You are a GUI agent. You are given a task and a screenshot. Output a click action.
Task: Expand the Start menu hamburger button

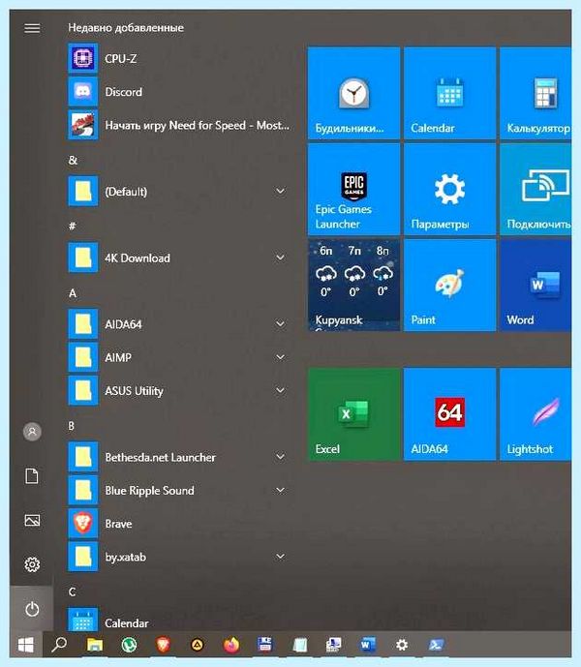pyautogui.click(x=32, y=28)
